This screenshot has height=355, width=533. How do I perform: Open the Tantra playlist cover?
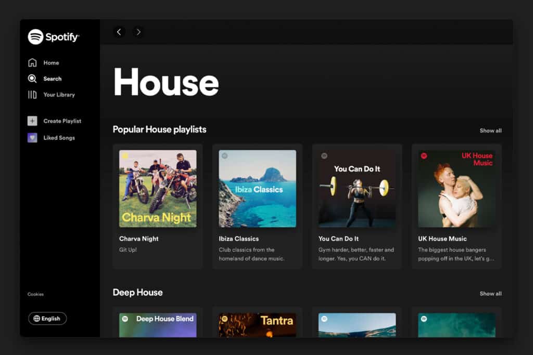pyautogui.click(x=257, y=325)
